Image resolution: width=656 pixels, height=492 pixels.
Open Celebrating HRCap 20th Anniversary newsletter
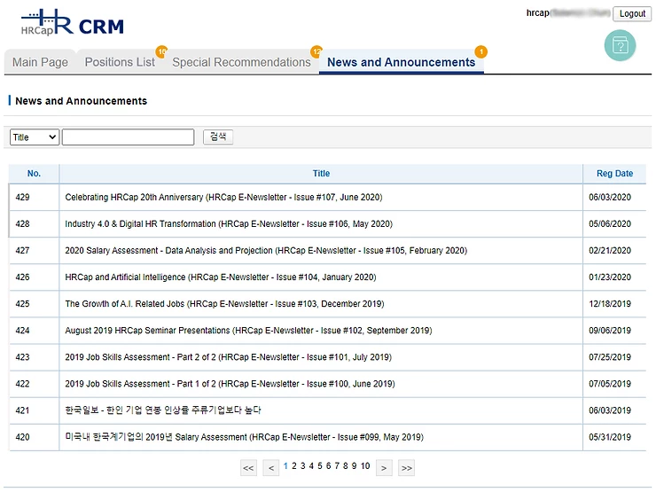click(223, 197)
